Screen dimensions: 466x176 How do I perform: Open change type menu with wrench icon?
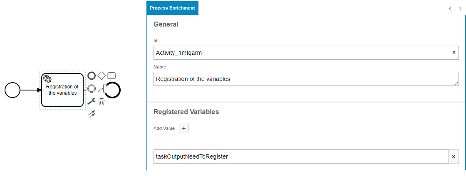coord(91,101)
